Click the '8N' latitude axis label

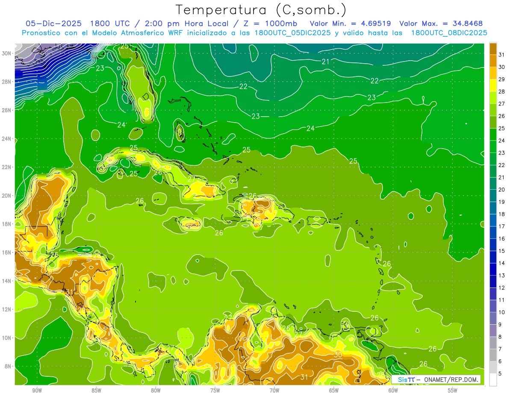click(x=9, y=366)
